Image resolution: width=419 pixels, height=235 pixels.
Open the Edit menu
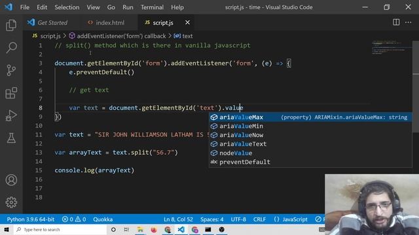(42, 7)
